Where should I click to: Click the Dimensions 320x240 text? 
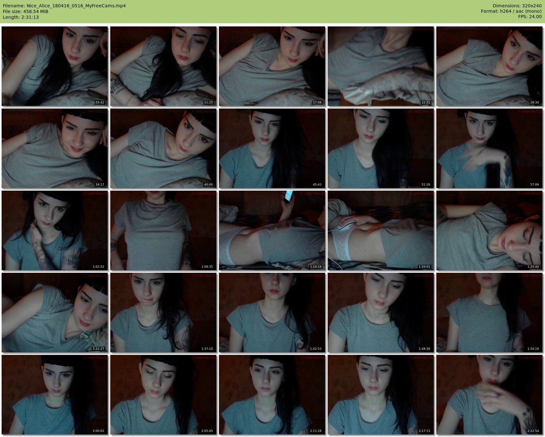click(x=517, y=6)
